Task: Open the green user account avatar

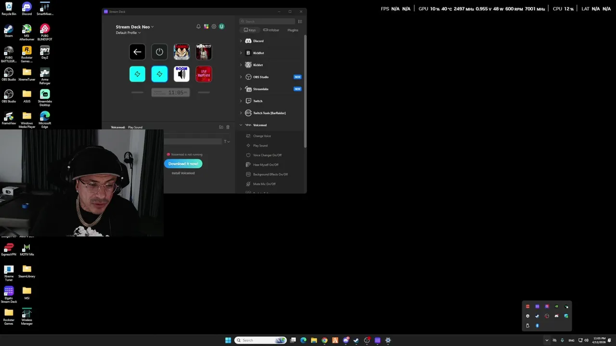Action: click(x=221, y=26)
